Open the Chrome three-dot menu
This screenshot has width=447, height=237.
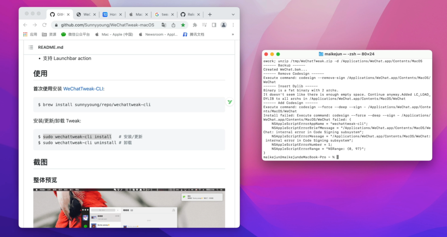tap(233, 25)
